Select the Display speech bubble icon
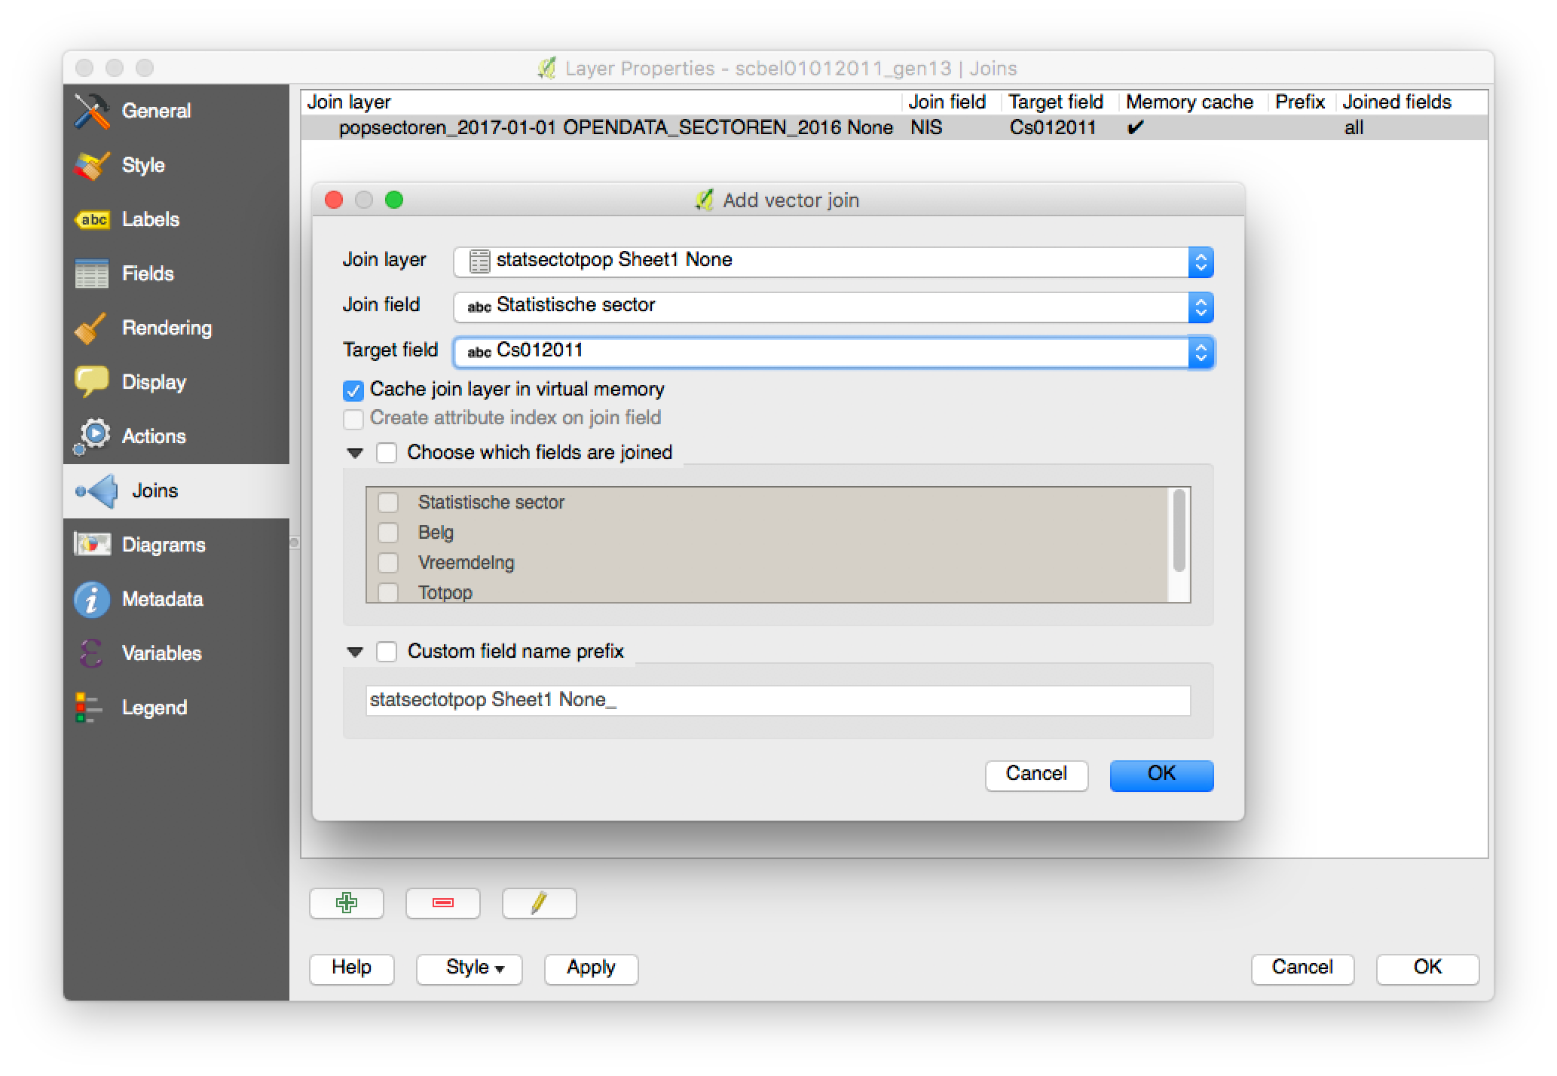This screenshot has height=1076, width=1557. point(92,382)
